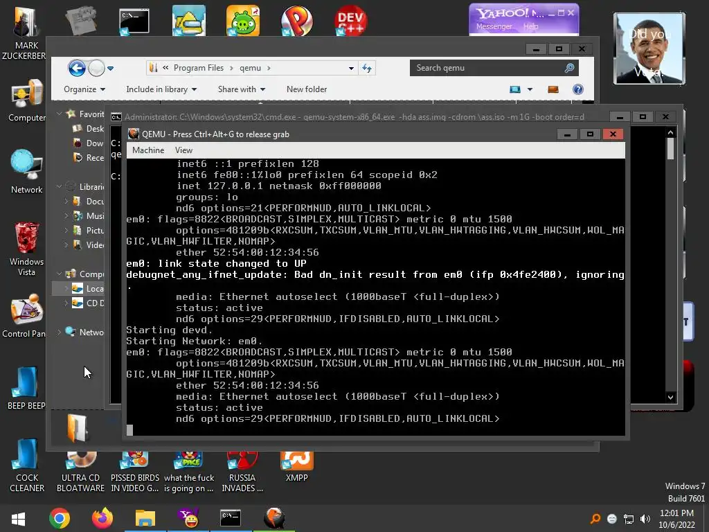709x532 pixels.
Task: Click the Search qemu field
Action: pyautogui.click(x=493, y=68)
